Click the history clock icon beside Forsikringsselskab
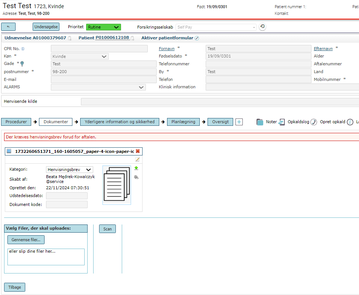Screen dimensions: 359x295 point(262,27)
